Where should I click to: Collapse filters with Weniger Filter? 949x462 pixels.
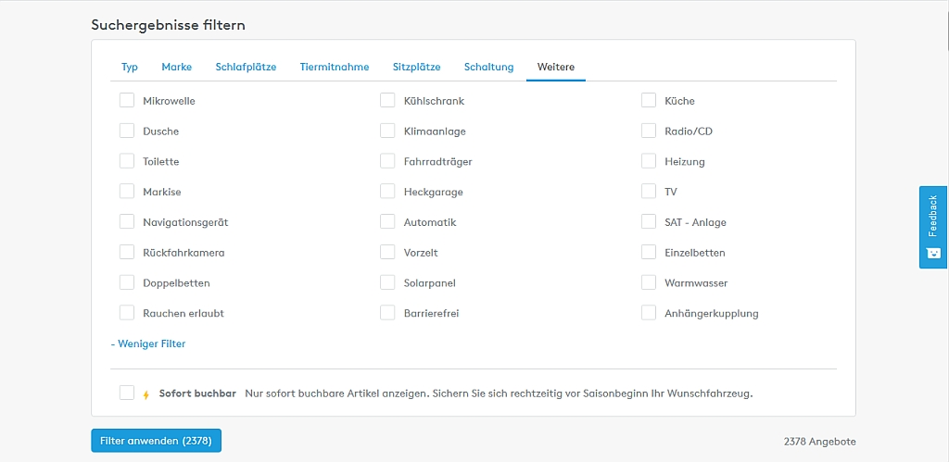[148, 343]
